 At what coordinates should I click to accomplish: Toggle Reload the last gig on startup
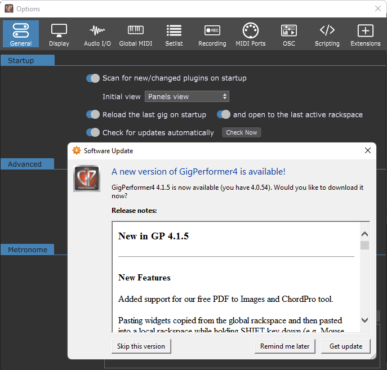coord(93,114)
